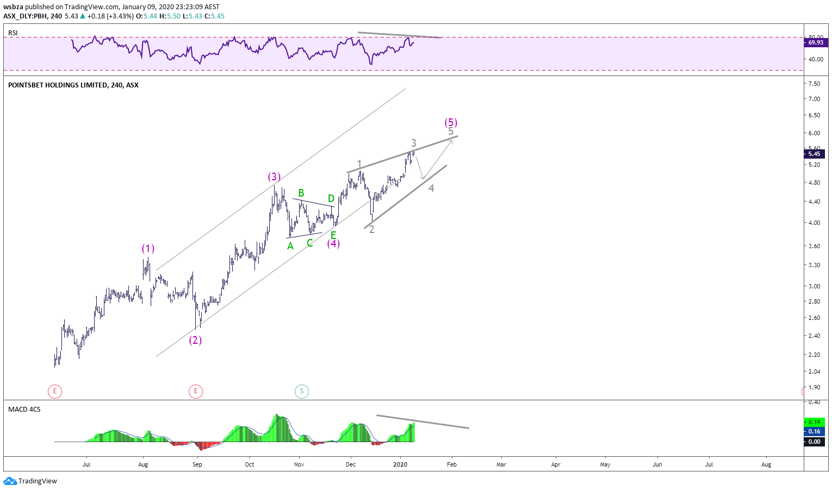Image resolution: width=832 pixels, height=491 pixels.
Task: Click the earnings E marker near September
Action: pyautogui.click(x=196, y=391)
